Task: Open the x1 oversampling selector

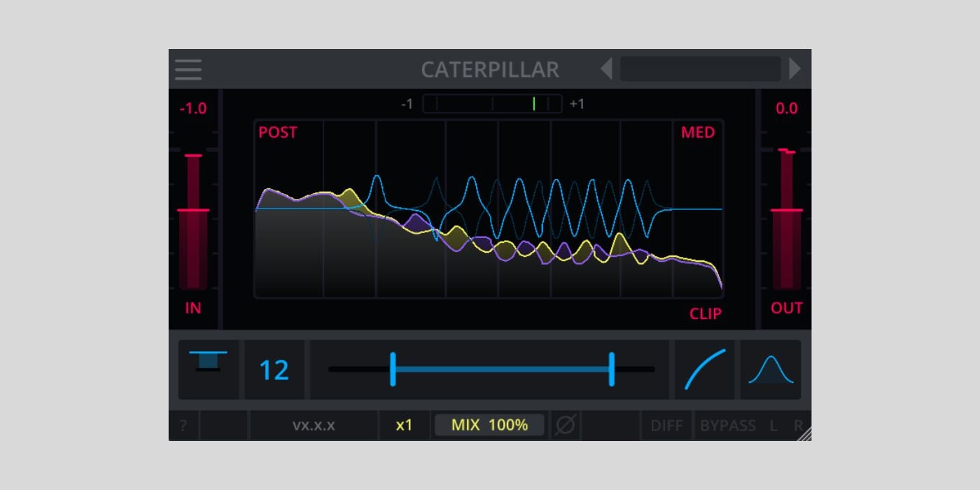Action: coord(404,425)
